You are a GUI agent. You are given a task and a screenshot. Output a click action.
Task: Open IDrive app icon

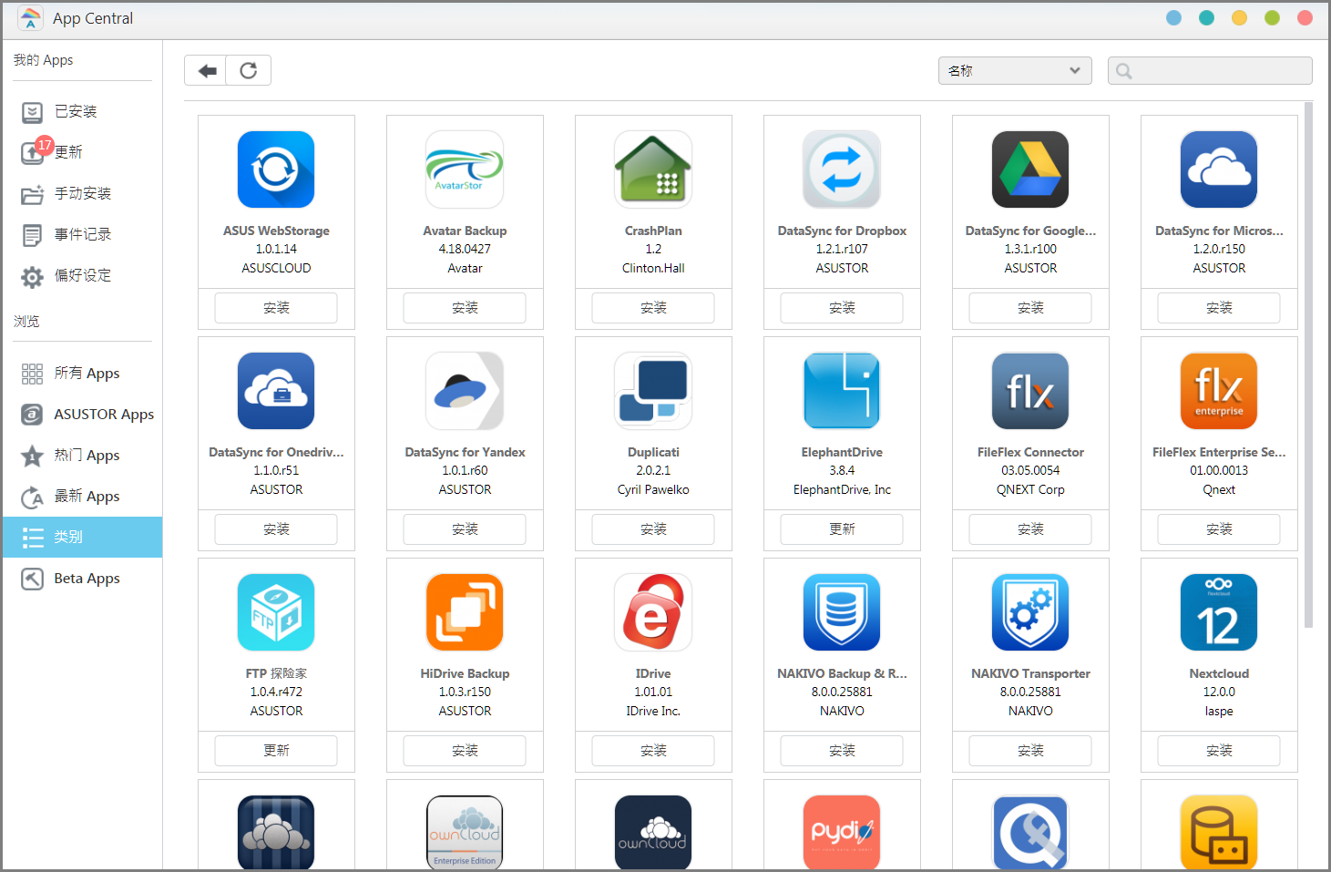pyautogui.click(x=653, y=612)
